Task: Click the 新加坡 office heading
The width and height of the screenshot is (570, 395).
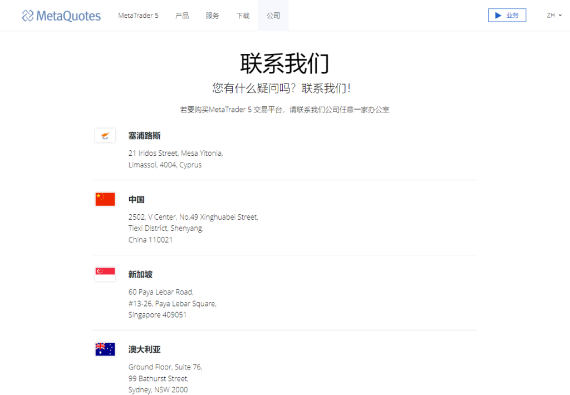Action: (140, 274)
